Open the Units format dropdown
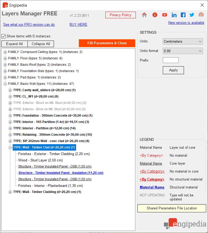Image resolution: width=208 pixels, height=233 pixels. pyautogui.click(x=183, y=51)
